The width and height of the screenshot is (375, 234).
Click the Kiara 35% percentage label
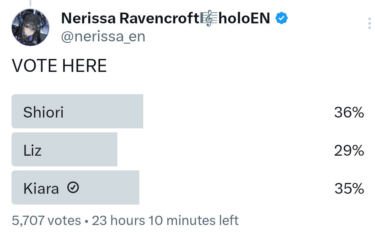(x=349, y=189)
